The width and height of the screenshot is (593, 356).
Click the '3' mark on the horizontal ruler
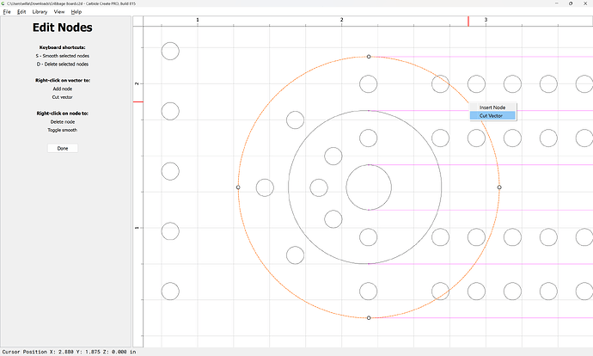point(486,20)
